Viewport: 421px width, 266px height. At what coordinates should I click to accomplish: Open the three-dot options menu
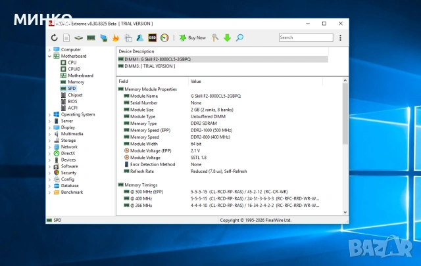point(340,38)
